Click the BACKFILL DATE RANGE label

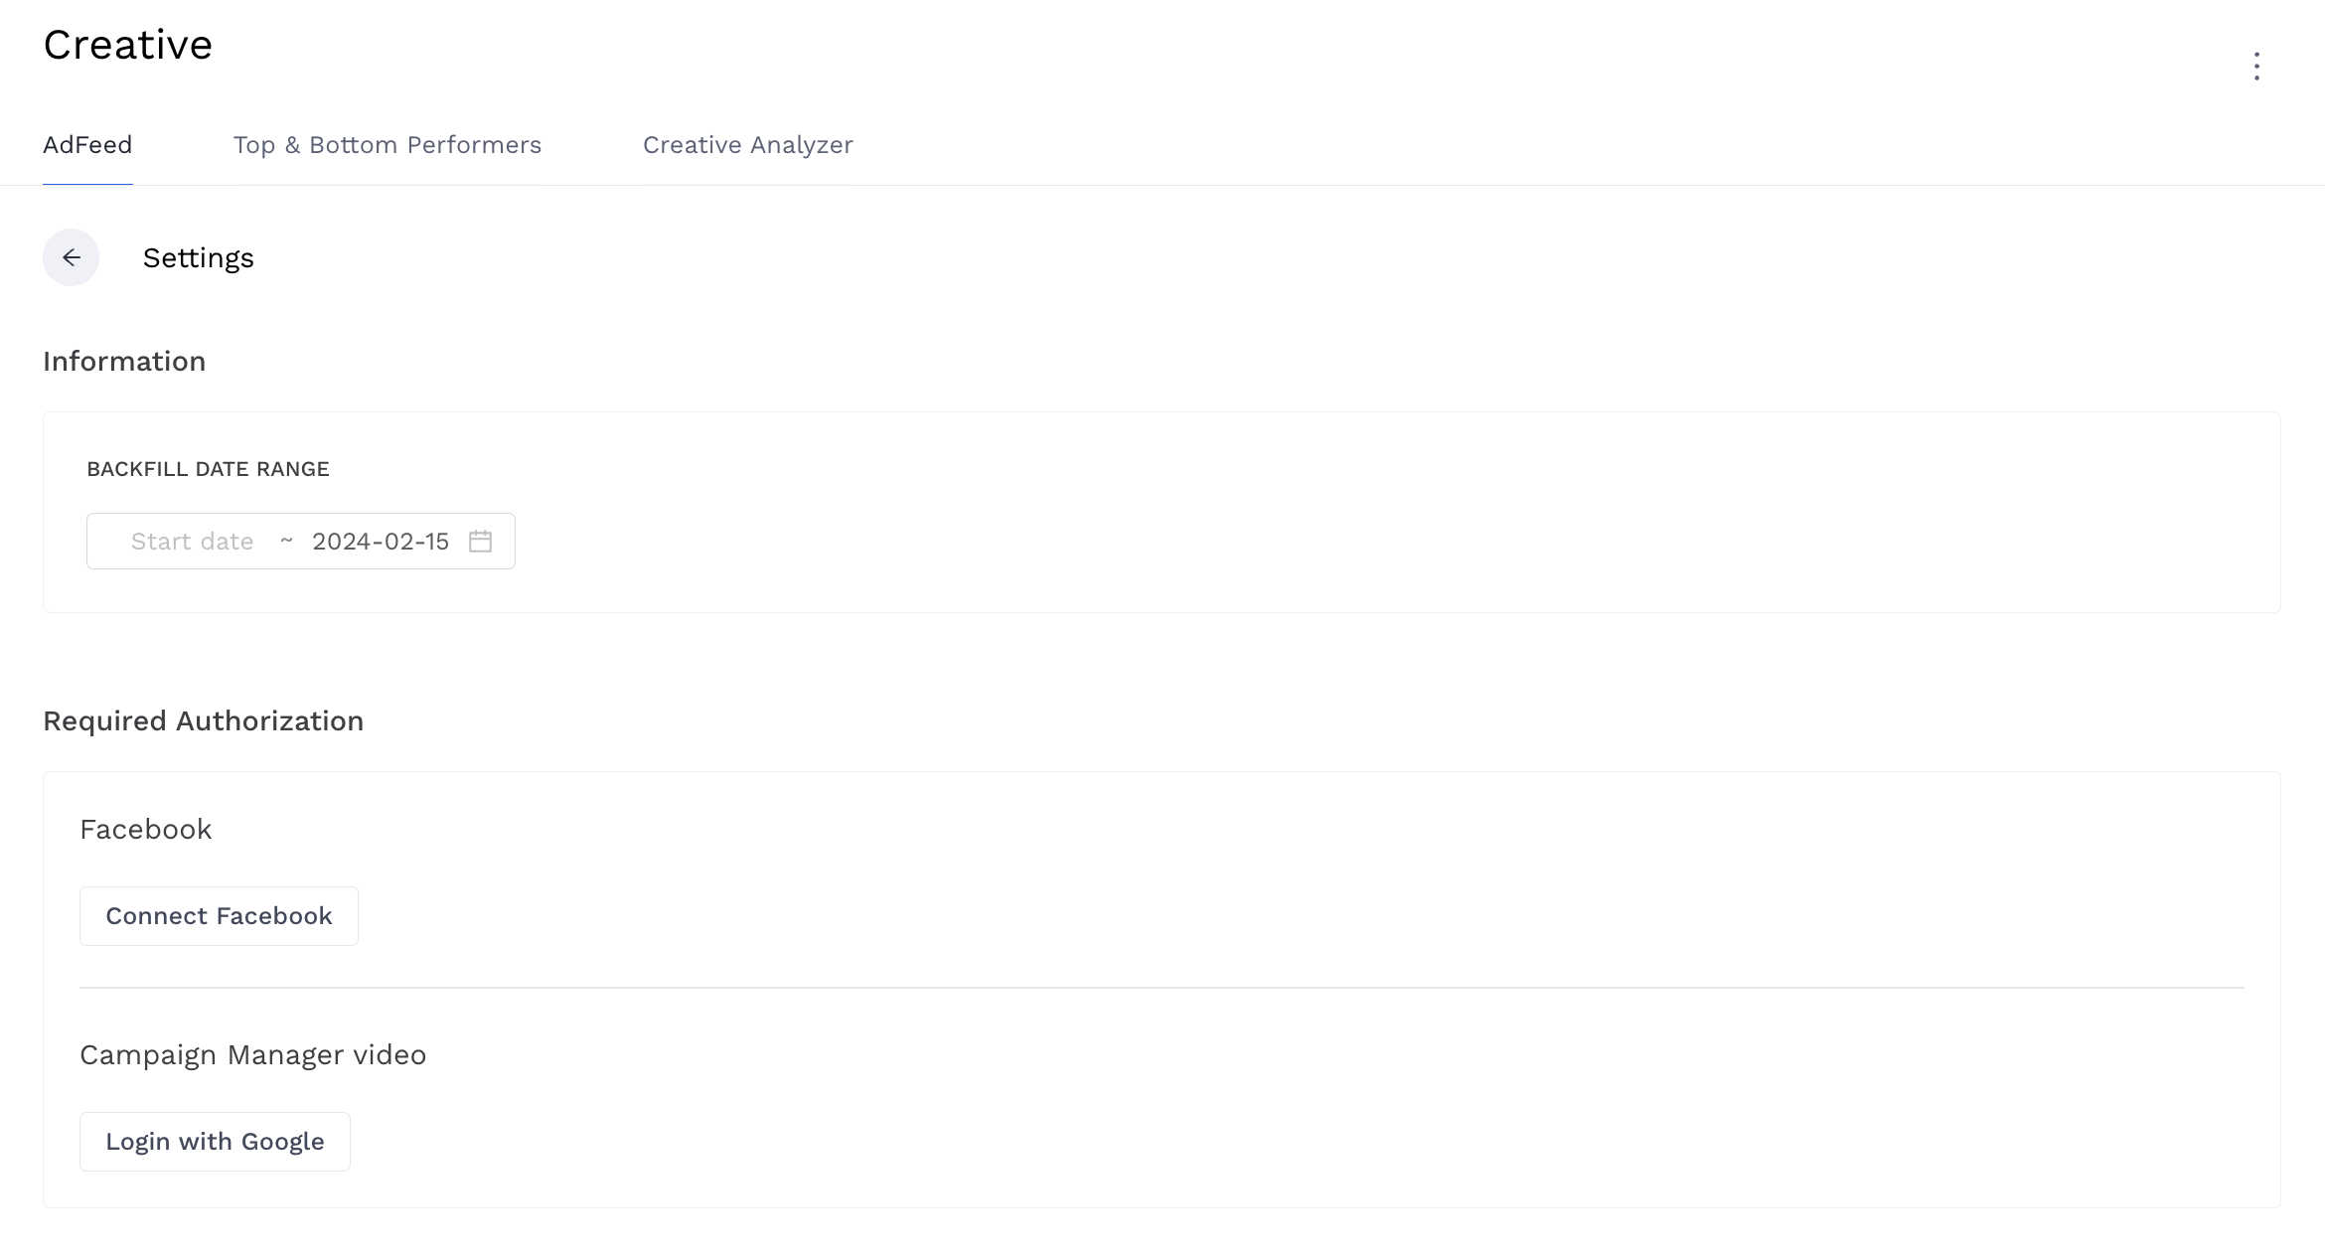[208, 468]
